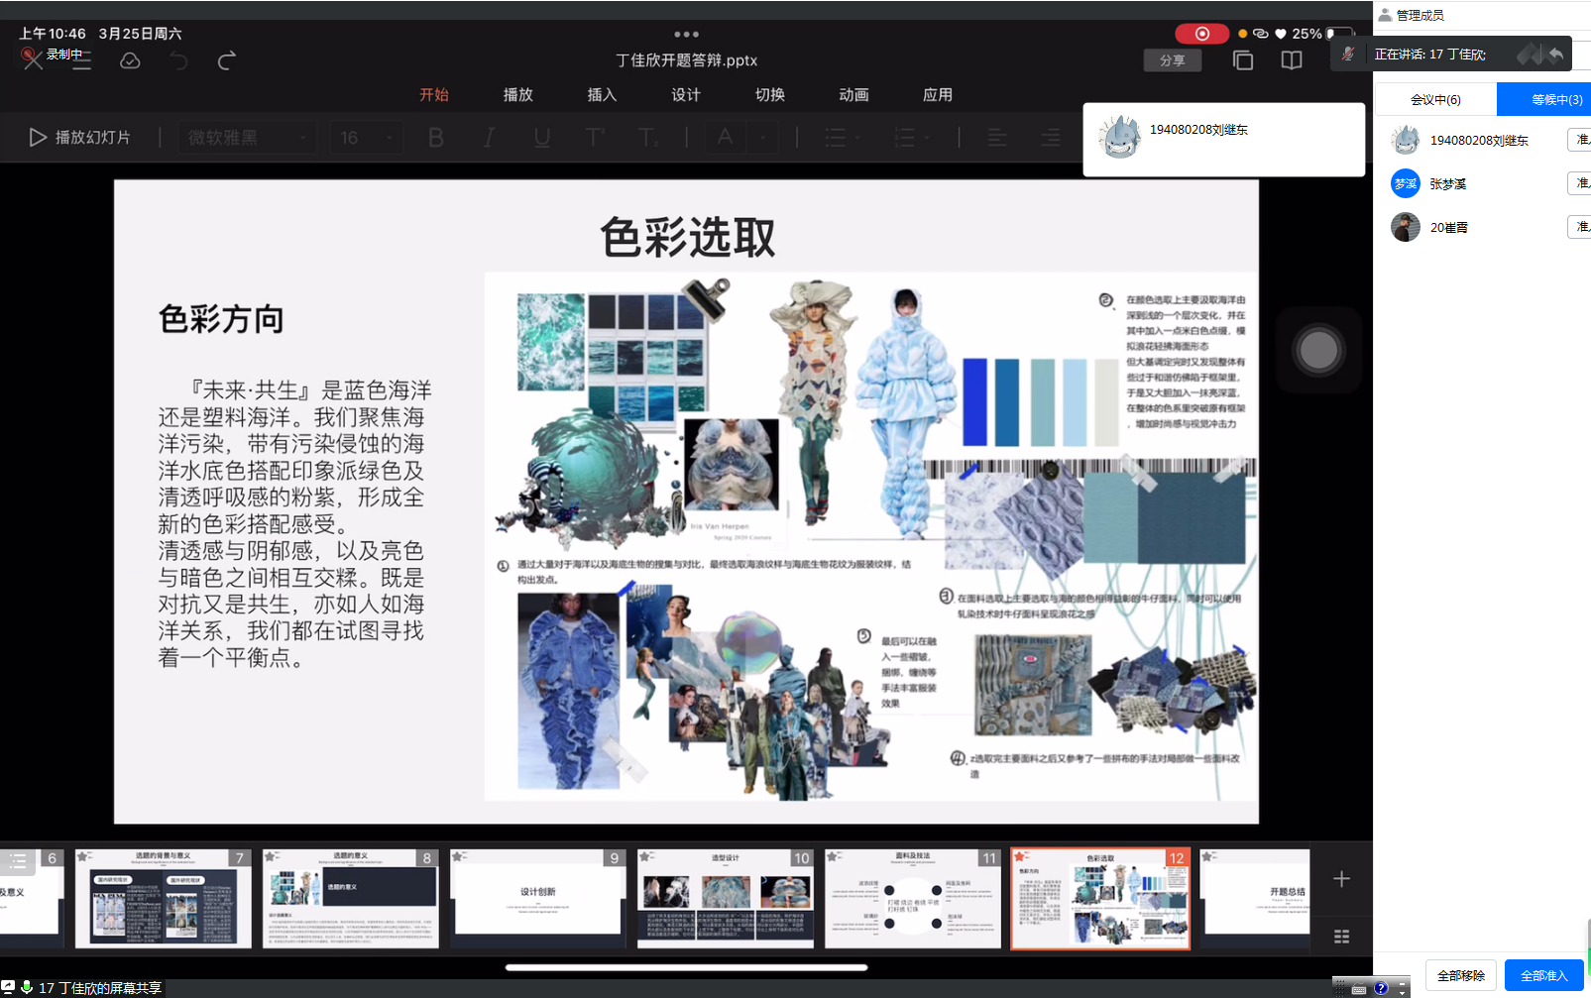Viewport: 1591px width, 998px height.
Task: Click the 管理成员 panel header
Action: [x=1412, y=15]
